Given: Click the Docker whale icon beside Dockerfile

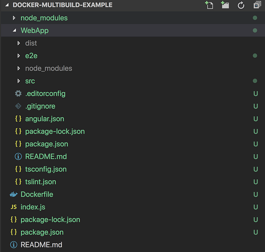Looking at the screenshot, I should 14,194.
